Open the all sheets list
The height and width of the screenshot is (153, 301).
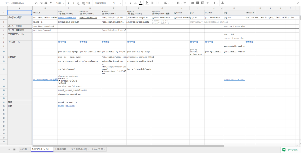(14, 149)
